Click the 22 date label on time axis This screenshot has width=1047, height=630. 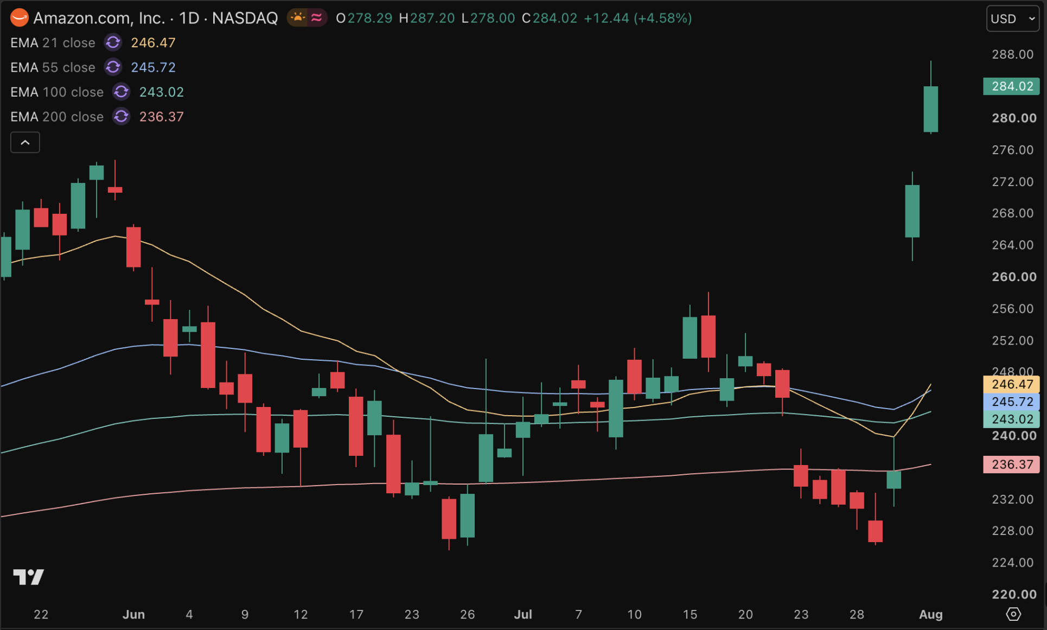[x=41, y=614]
